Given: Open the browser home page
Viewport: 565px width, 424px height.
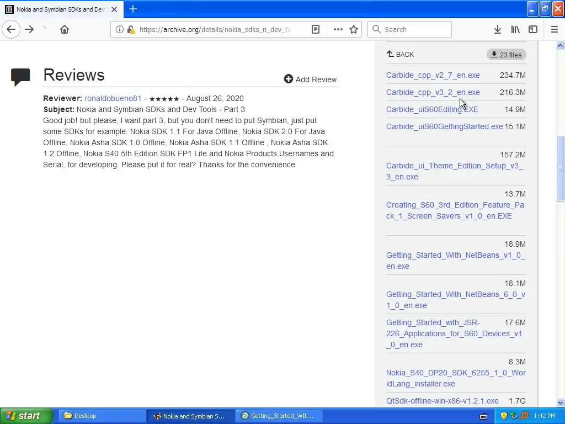Looking at the screenshot, I should [x=65, y=29].
